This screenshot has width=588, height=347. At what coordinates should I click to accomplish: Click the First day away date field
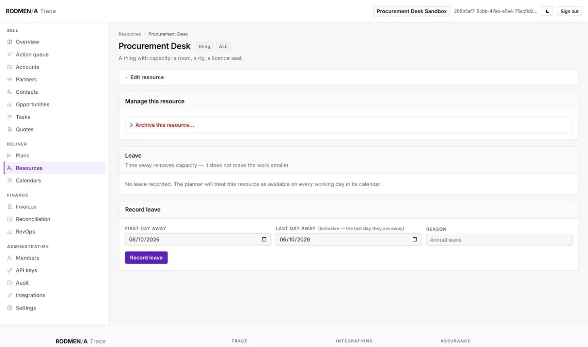(x=198, y=239)
